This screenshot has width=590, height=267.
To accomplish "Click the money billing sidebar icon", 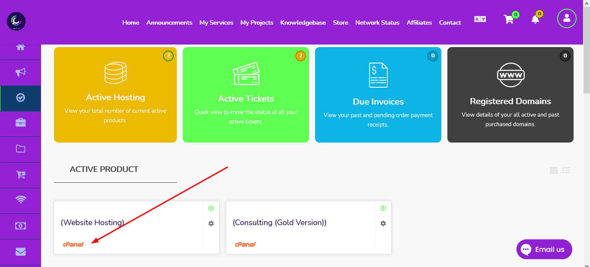I will (20, 226).
